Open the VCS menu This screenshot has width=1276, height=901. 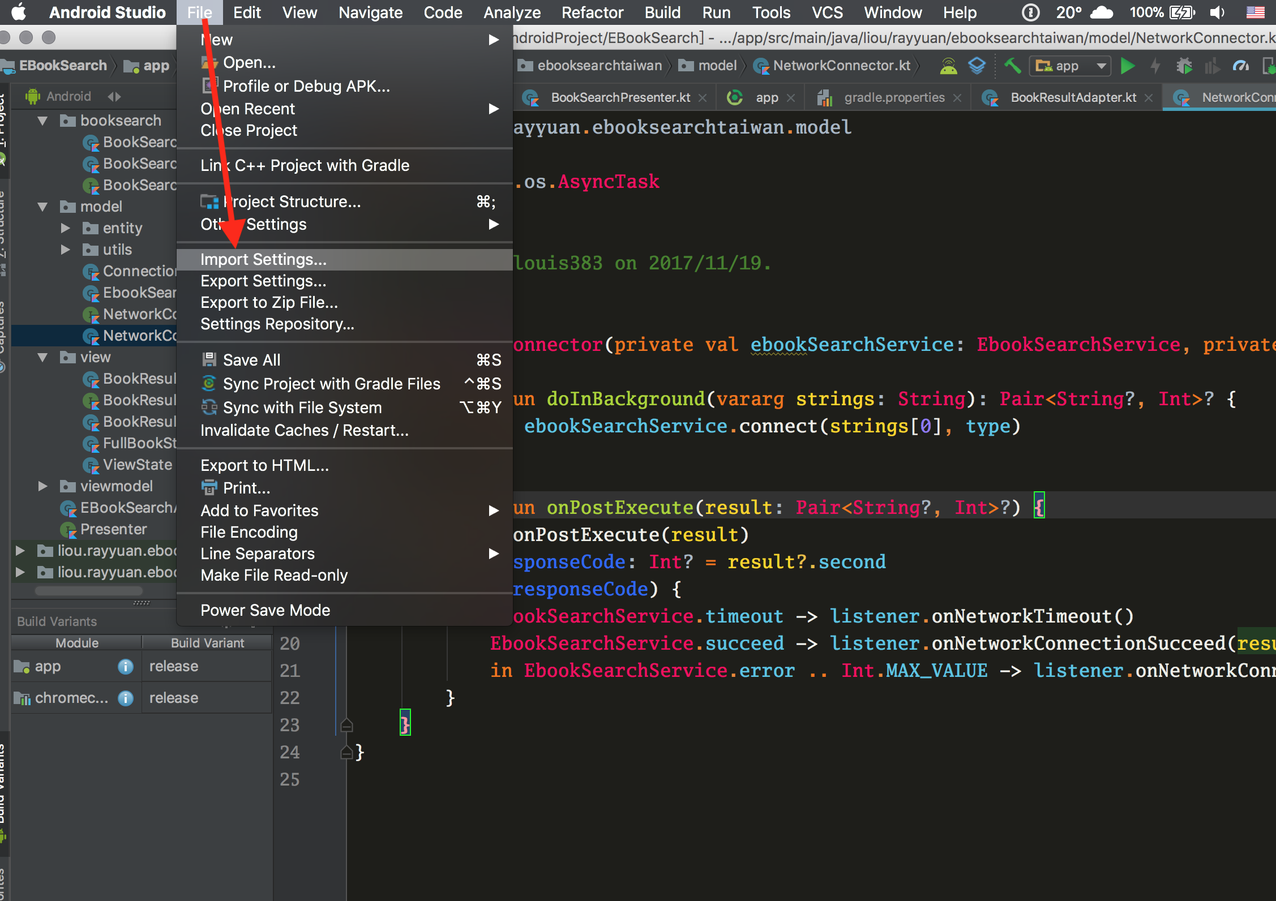pyautogui.click(x=827, y=12)
